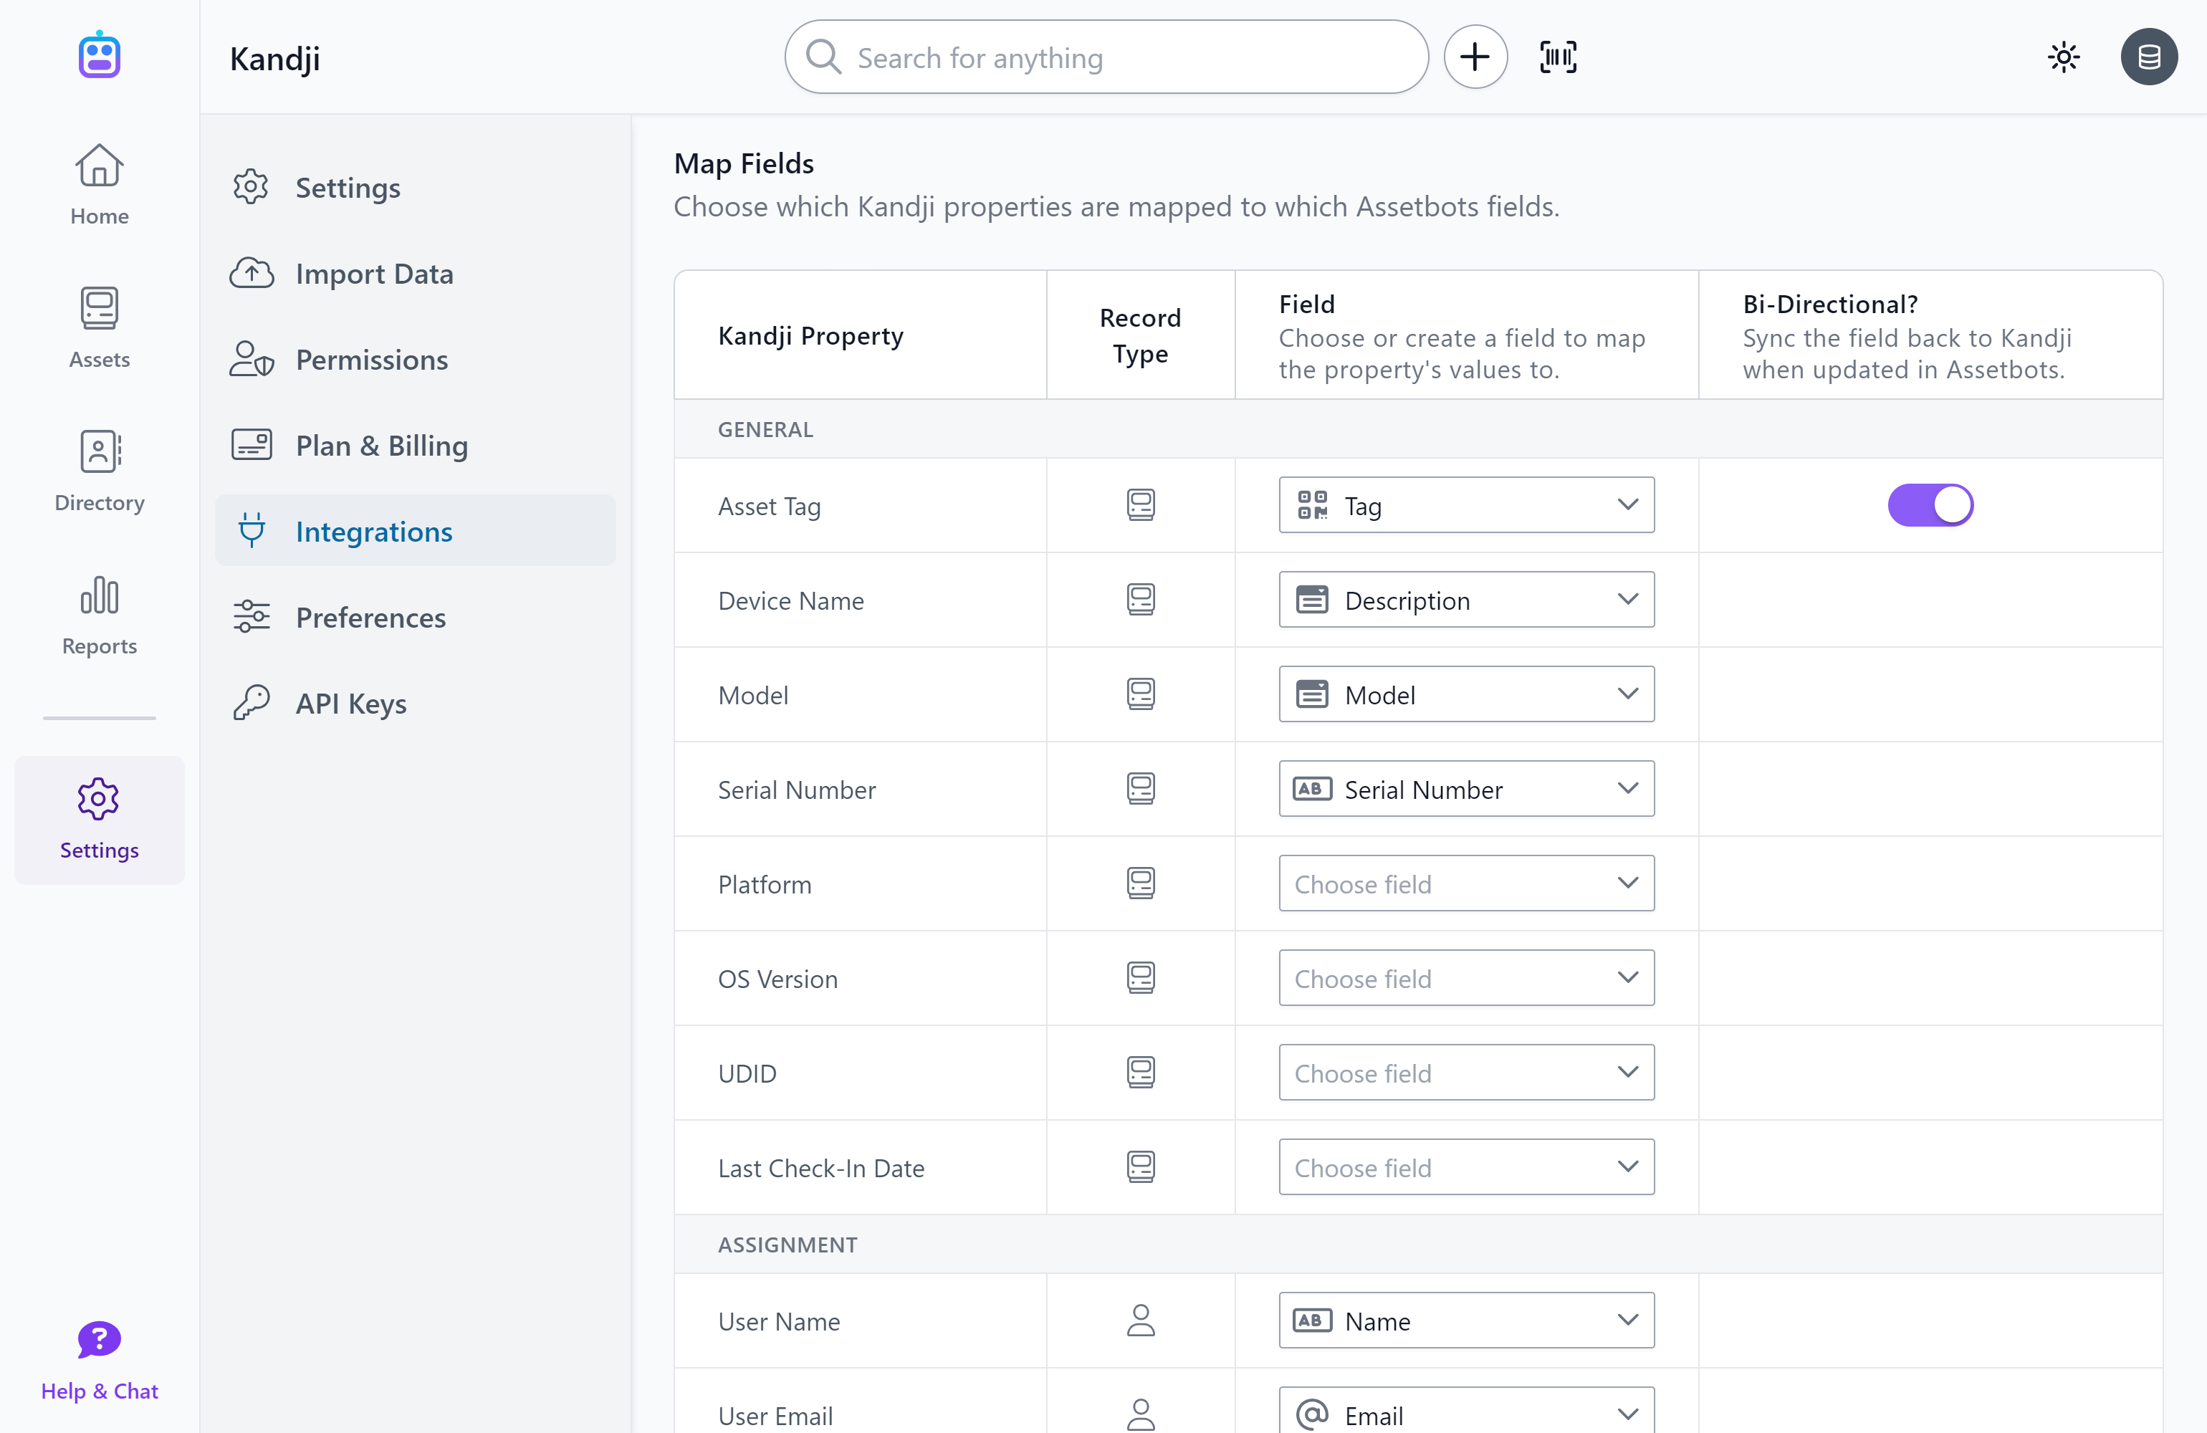Open Assets in sidebar
Screen dimensions: 2207x1433
(x=99, y=327)
